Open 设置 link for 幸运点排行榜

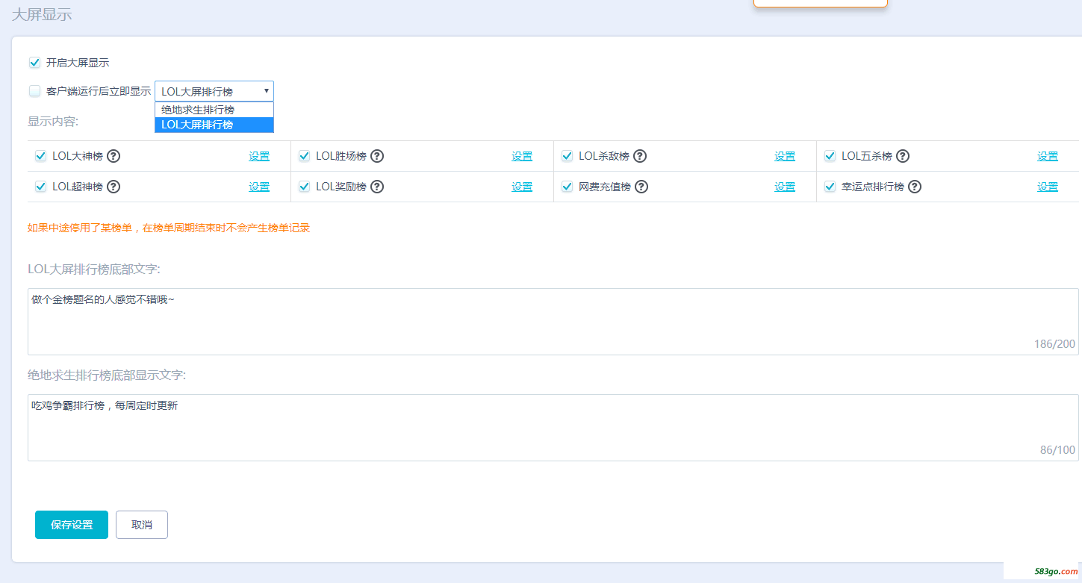(1048, 187)
